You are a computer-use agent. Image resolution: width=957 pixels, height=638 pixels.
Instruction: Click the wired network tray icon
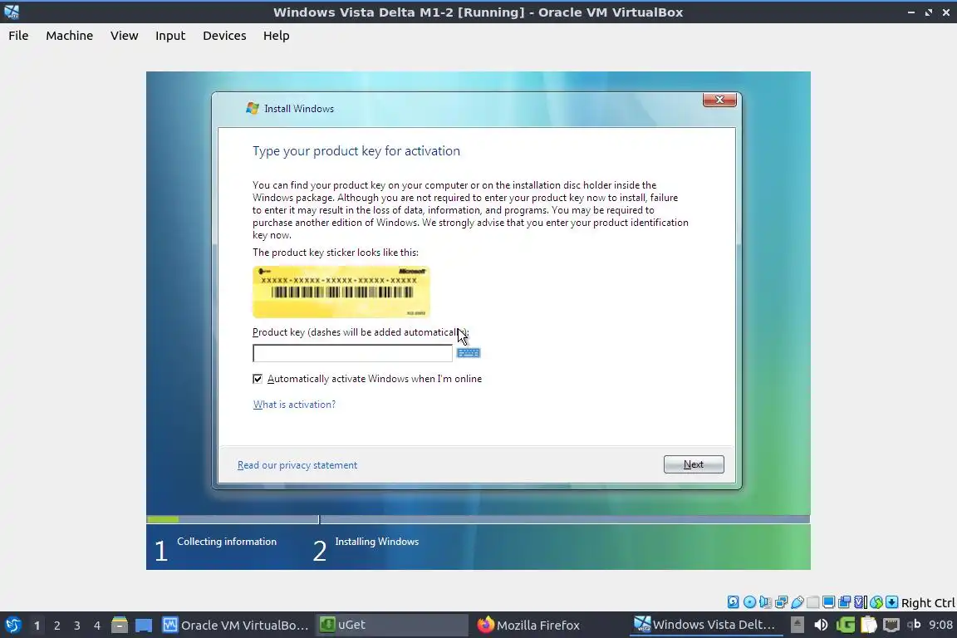pyautogui.click(x=891, y=625)
